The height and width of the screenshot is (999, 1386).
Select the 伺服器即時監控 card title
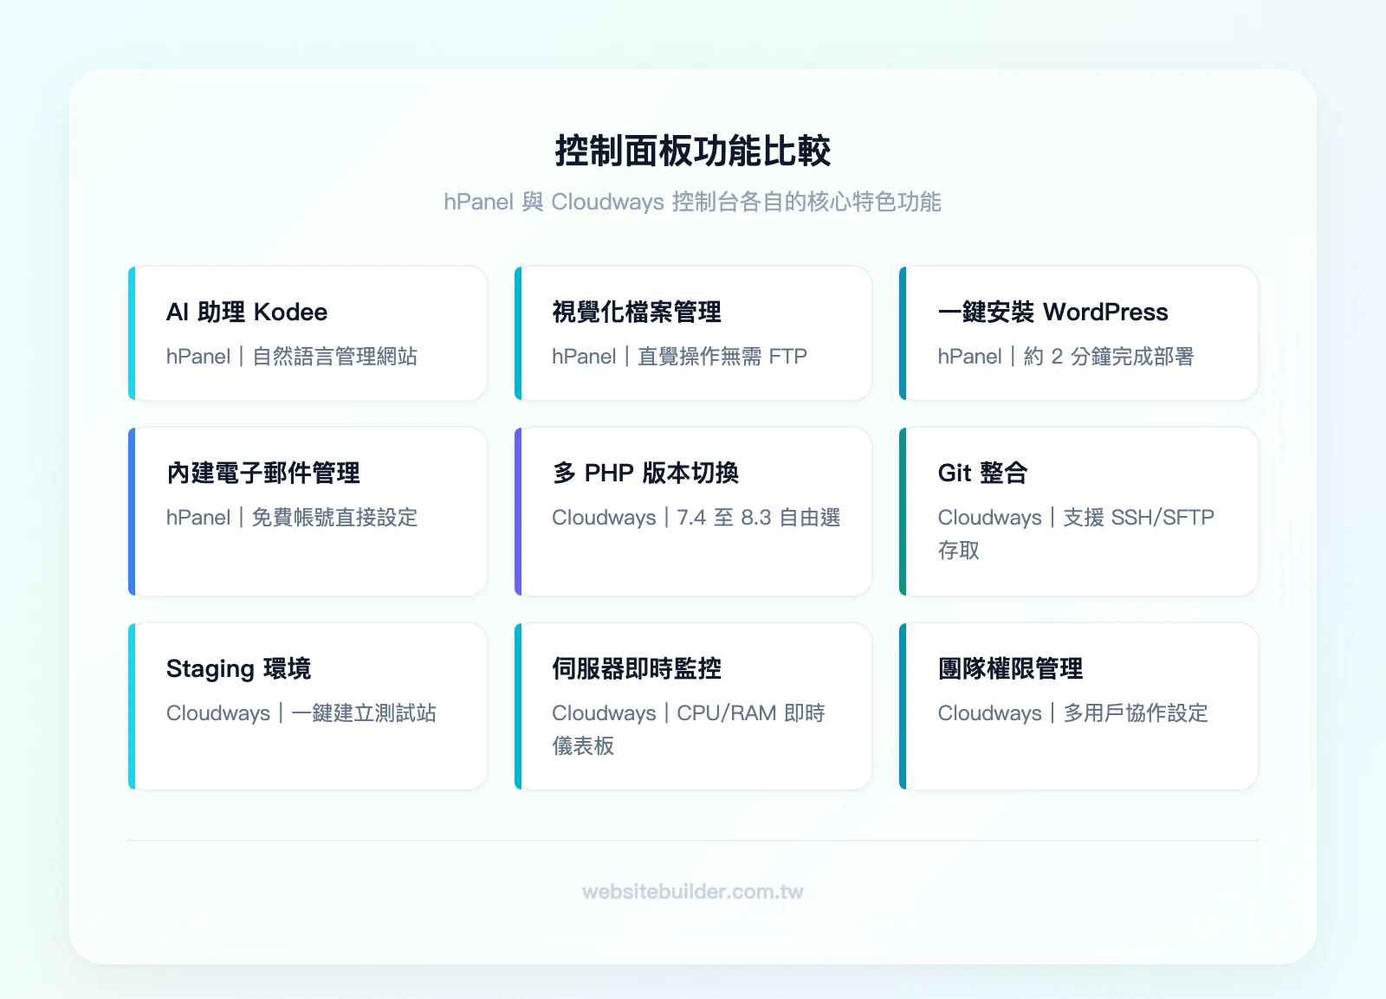tap(637, 668)
